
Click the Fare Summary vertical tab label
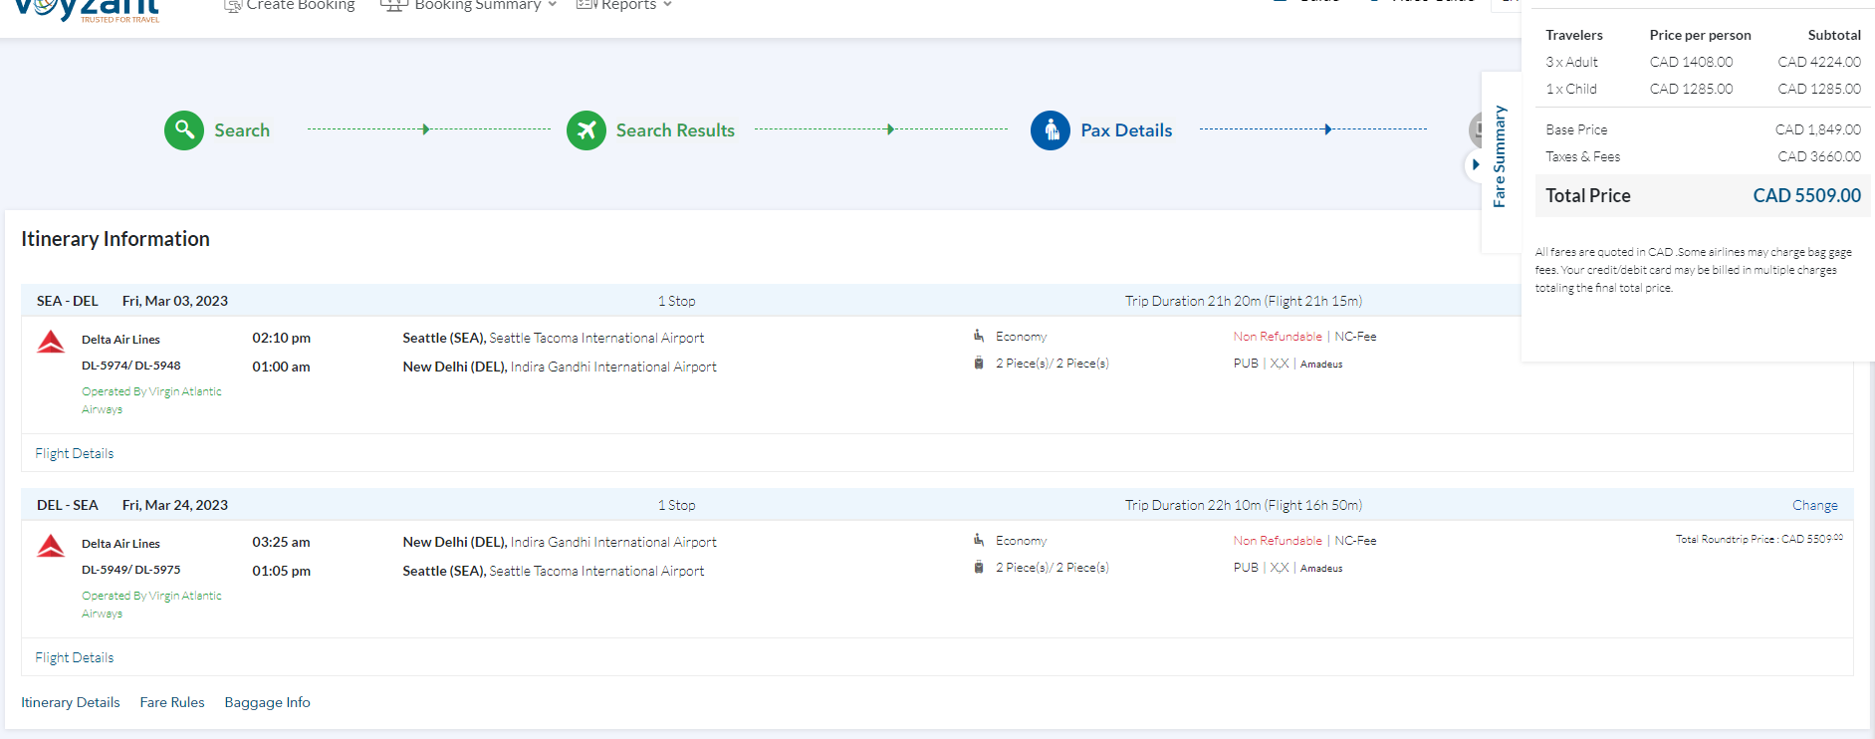1499,156
